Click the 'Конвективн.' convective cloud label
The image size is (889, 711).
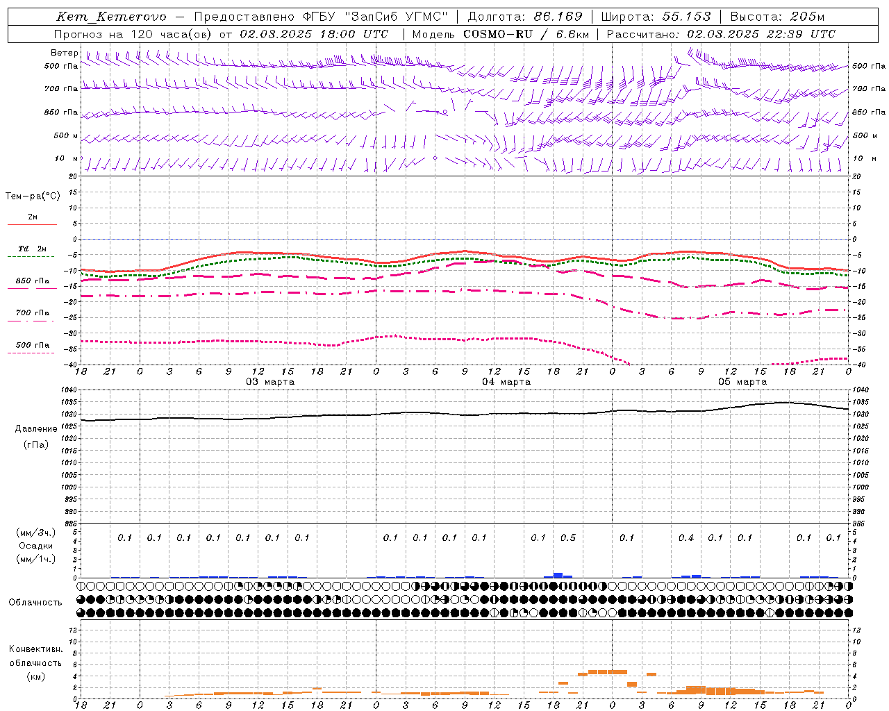pyautogui.click(x=35, y=649)
